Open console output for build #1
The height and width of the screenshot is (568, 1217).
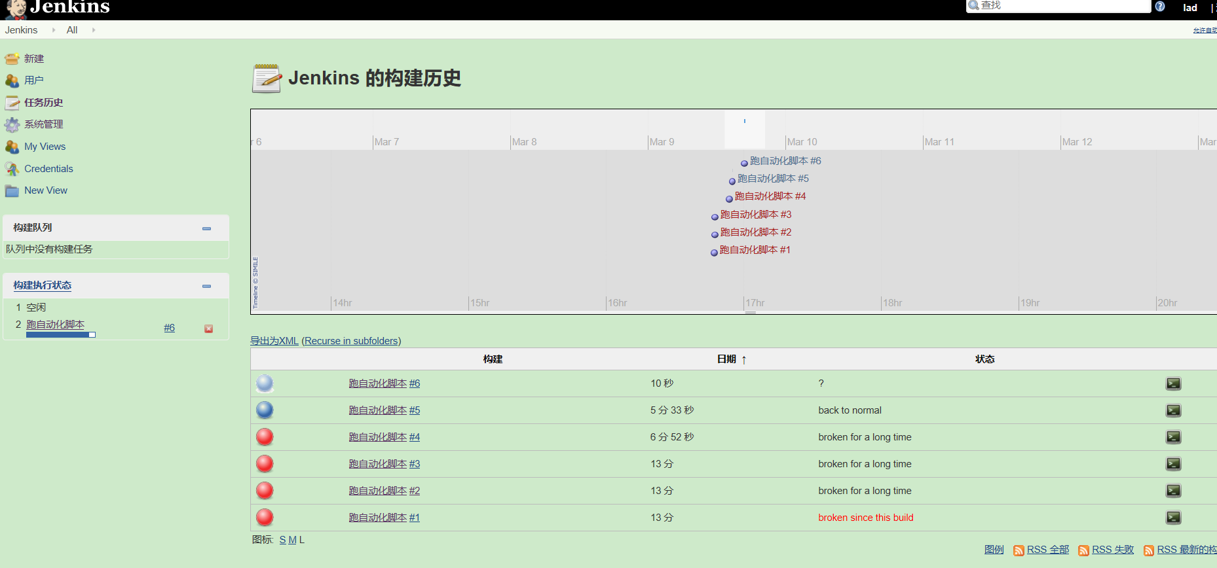click(x=1173, y=518)
